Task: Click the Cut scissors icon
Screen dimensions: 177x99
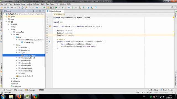Action: (x=19, y=7)
